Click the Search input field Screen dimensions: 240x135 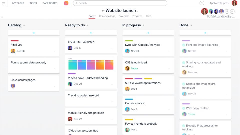tap(120, 3)
